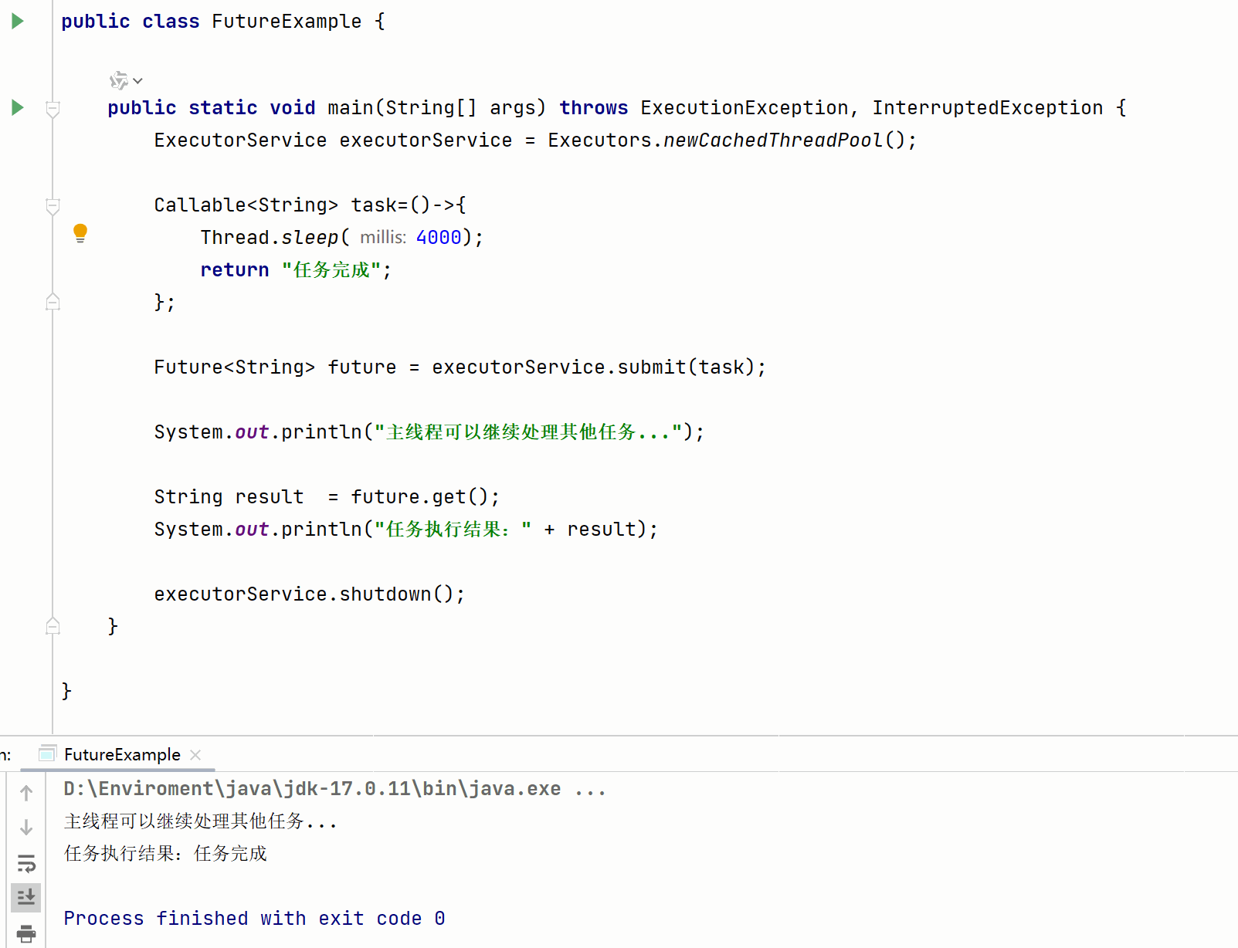Viewport: 1238px width, 948px height.
Task: Click the return "任务完成" statement
Action: 296,270
